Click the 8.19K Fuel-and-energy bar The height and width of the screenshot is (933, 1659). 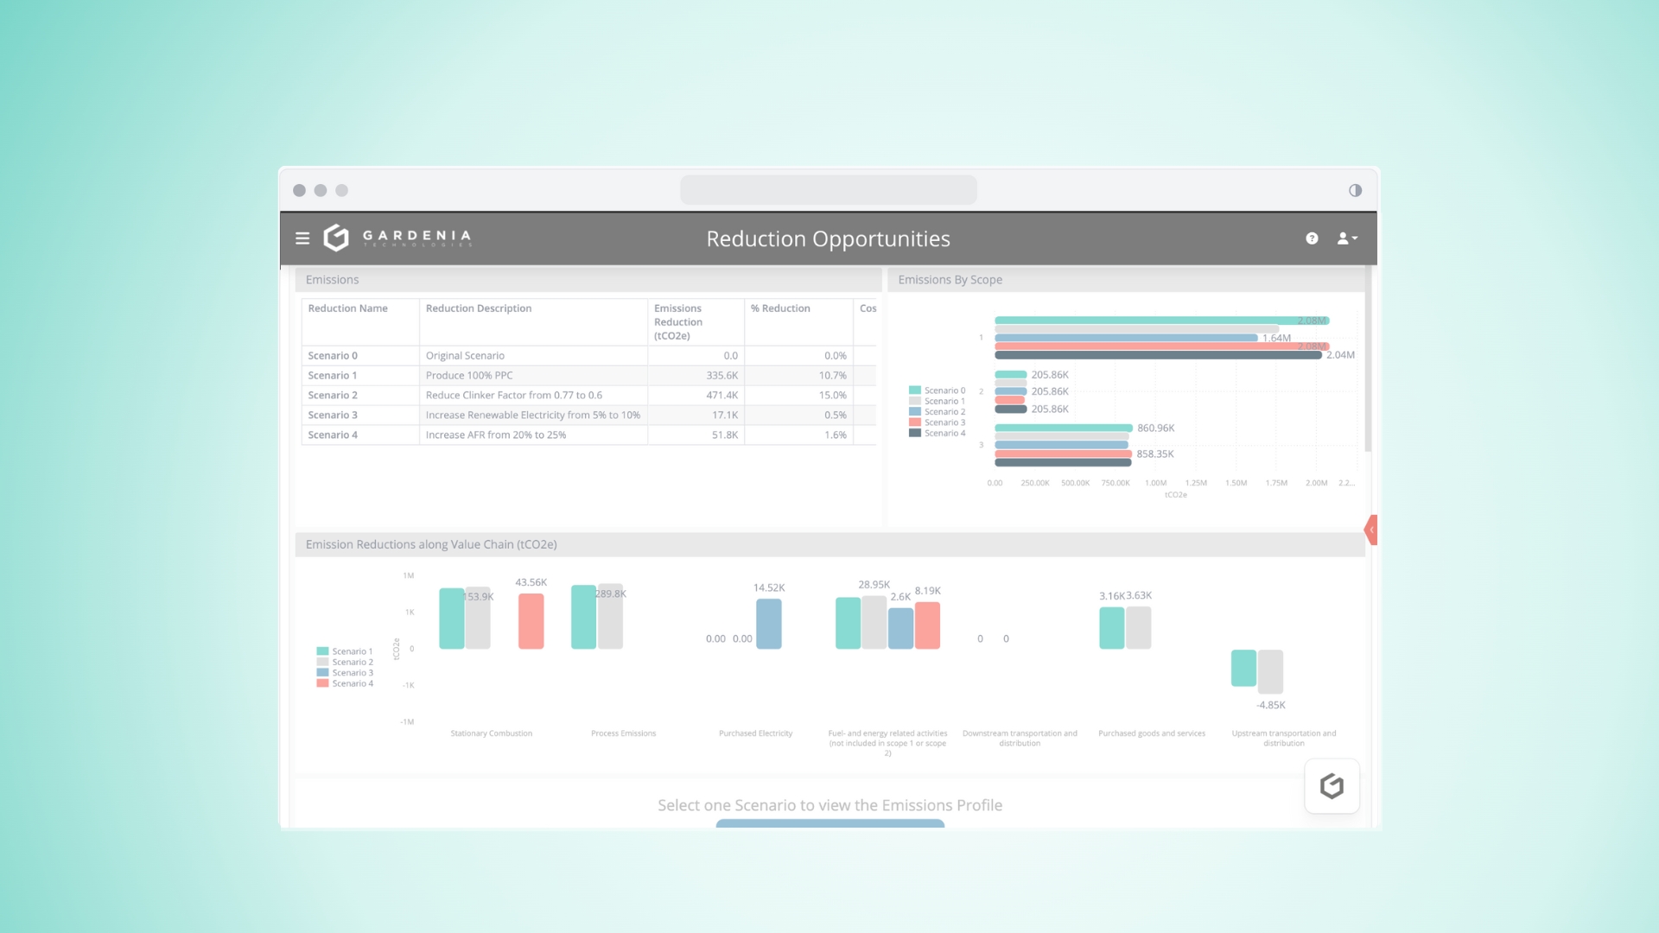927,625
